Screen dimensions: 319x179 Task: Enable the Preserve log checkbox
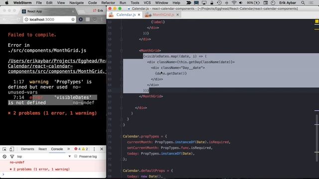tap(76, 156)
